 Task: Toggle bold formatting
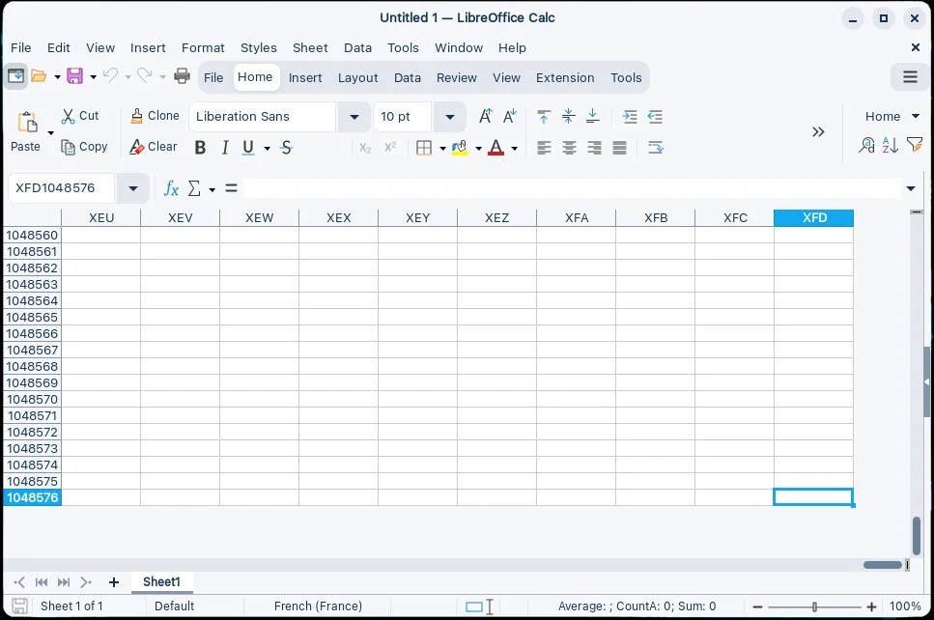200,147
